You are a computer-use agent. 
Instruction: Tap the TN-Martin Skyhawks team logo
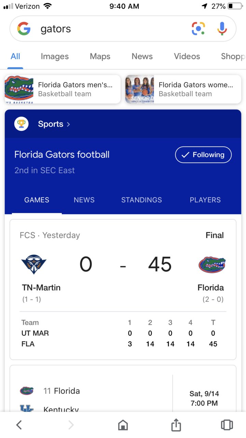coord(34,265)
